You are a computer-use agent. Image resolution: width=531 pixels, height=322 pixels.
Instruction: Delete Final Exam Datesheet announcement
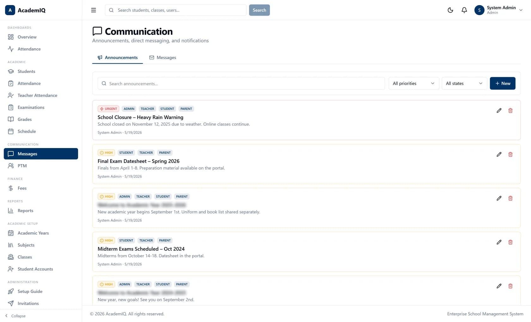pyautogui.click(x=510, y=154)
